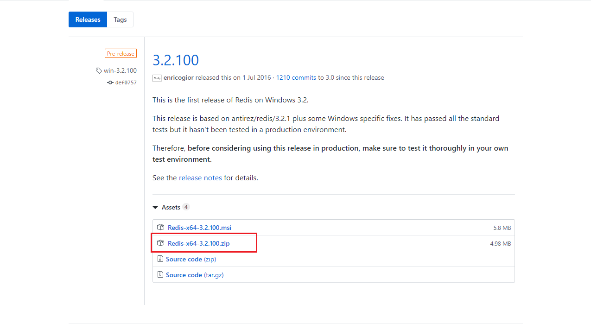591x330 pixels.
Task: Click the commit icon next to def0757
Action: [x=110, y=82]
